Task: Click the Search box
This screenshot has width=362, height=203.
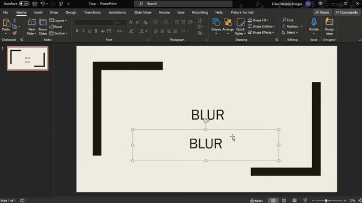Action: [183, 4]
